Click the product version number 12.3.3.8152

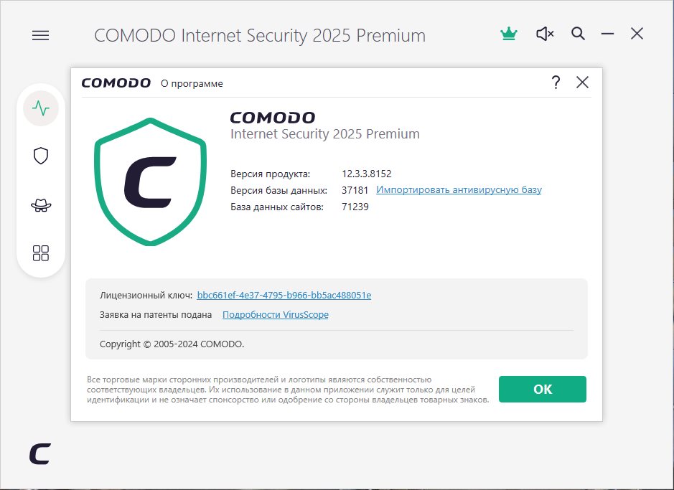(x=366, y=174)
